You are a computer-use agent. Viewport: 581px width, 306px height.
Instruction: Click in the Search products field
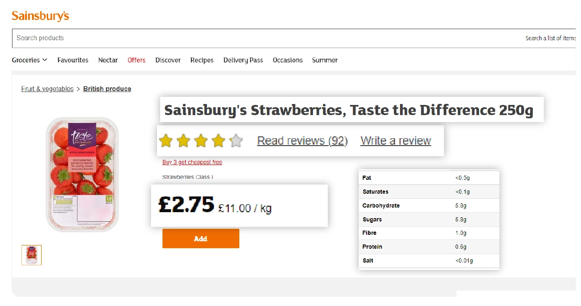point(231,38)
